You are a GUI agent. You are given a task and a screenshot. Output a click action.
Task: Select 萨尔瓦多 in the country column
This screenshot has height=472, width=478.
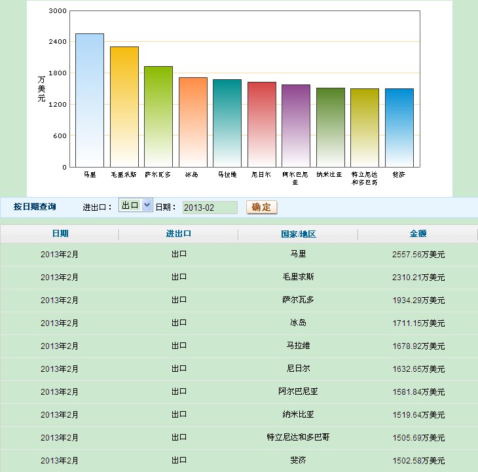tap(298, 300)
